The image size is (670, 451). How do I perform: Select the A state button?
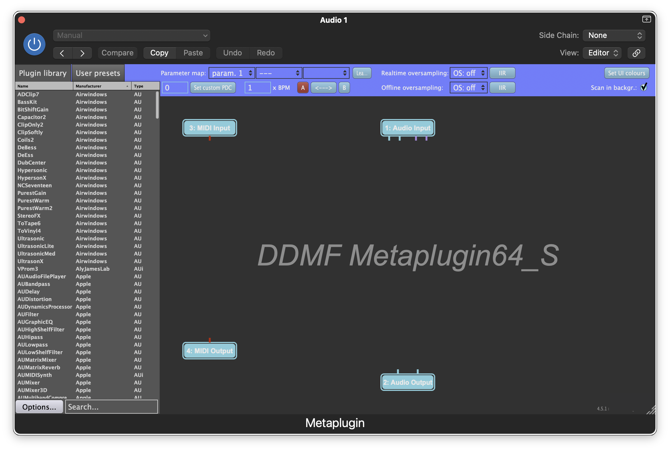point(303,88)
